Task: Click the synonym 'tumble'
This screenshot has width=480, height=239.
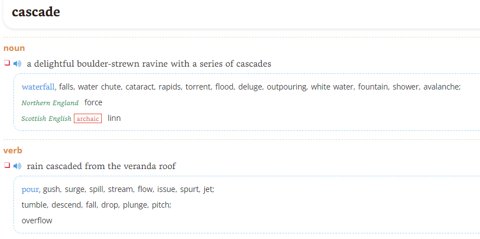Action: [x=35, y=205]
